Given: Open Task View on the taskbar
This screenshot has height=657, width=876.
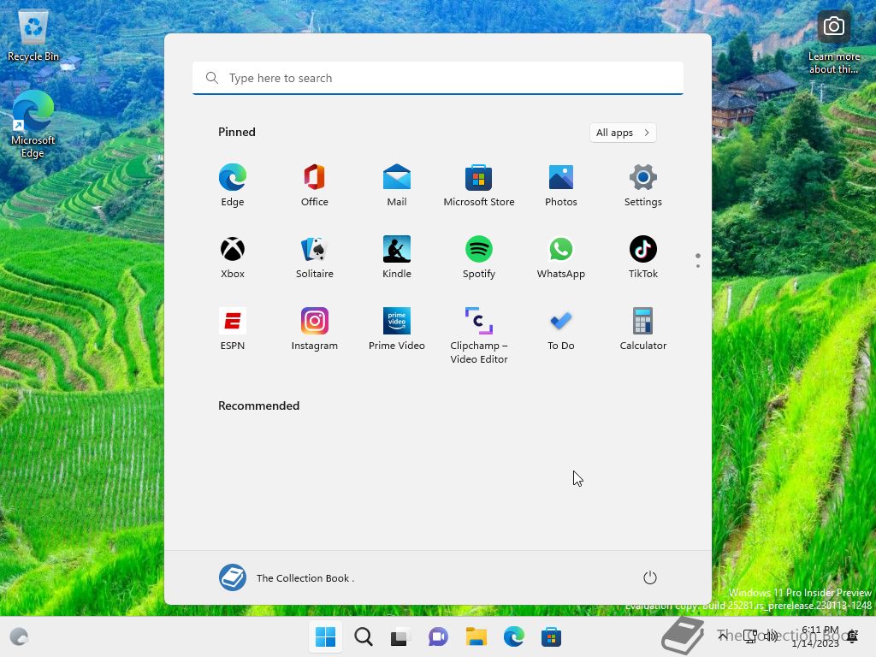Looking at the screenshot, I should 400,636.
